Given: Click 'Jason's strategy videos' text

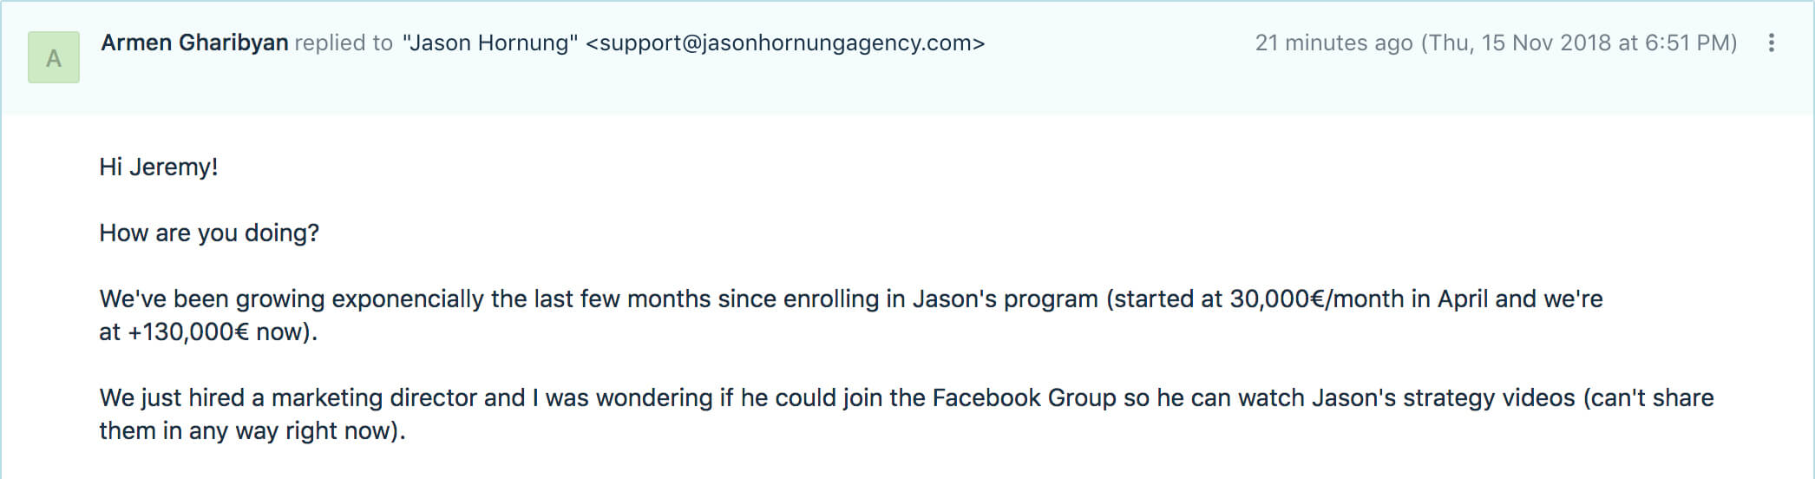Looking at the screenshot, I should click(1443, 397).
